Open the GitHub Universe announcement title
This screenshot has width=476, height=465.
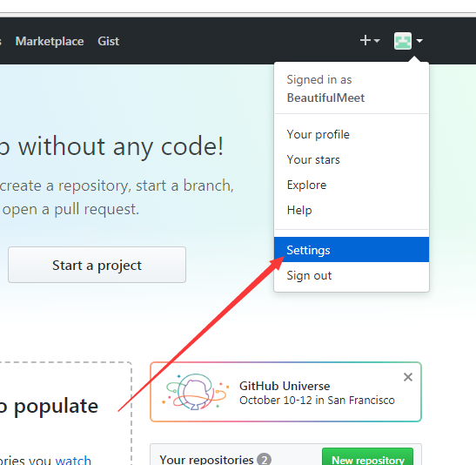tap(285, 386)
